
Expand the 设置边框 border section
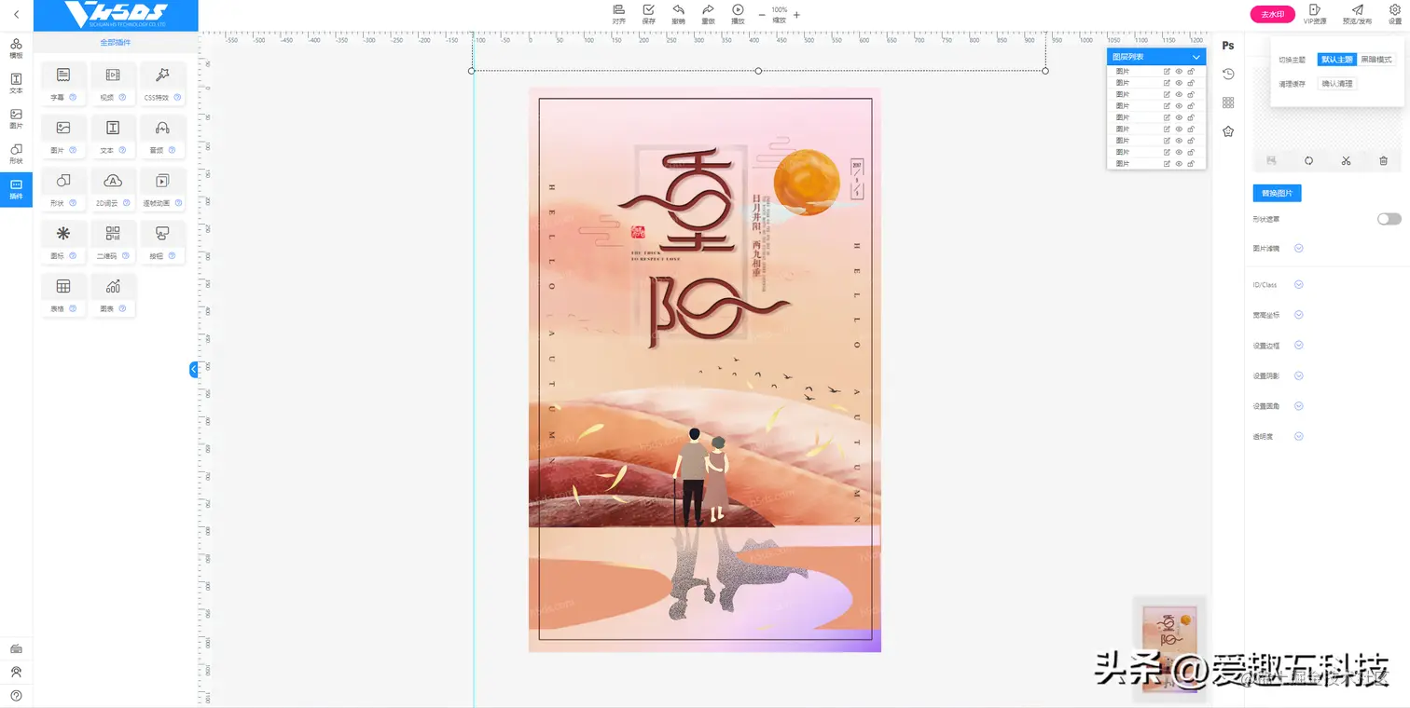(1298, 345)
